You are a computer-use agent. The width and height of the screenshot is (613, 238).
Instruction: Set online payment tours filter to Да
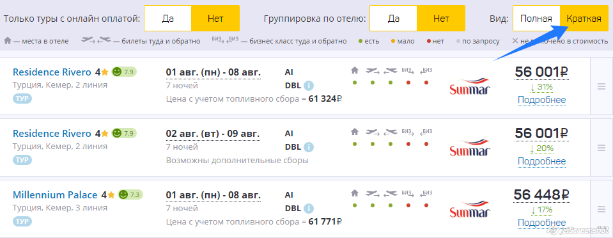[x=167, y=19]
